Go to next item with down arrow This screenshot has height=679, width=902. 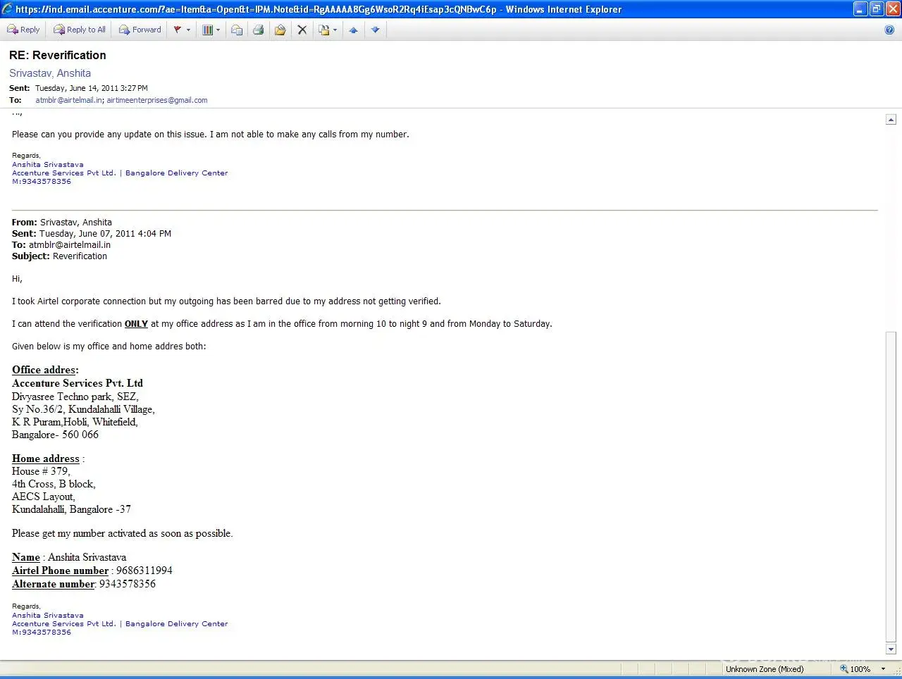point(375,30)
